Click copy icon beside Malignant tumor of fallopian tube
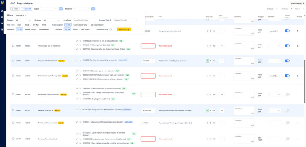 [x=80, y=110]
